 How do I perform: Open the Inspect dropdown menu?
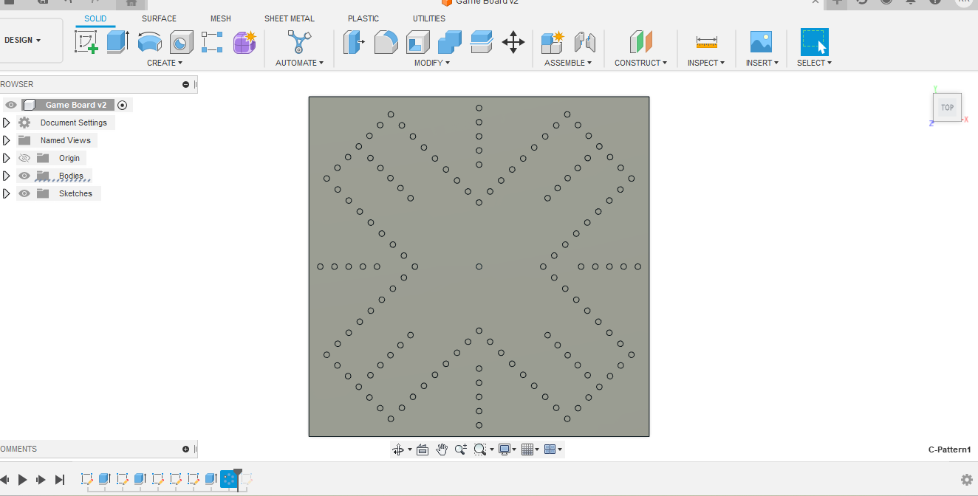(706, 63)
